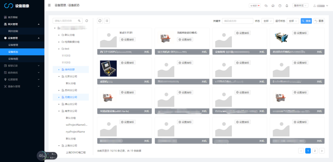Click the 重置 reset button
333x162 pixels.
319,21
